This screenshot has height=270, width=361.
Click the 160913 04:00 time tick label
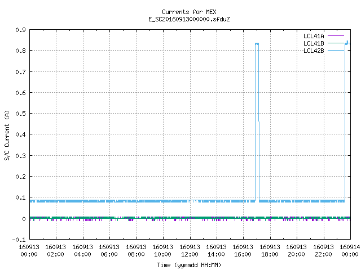click(x=83, y=251)
